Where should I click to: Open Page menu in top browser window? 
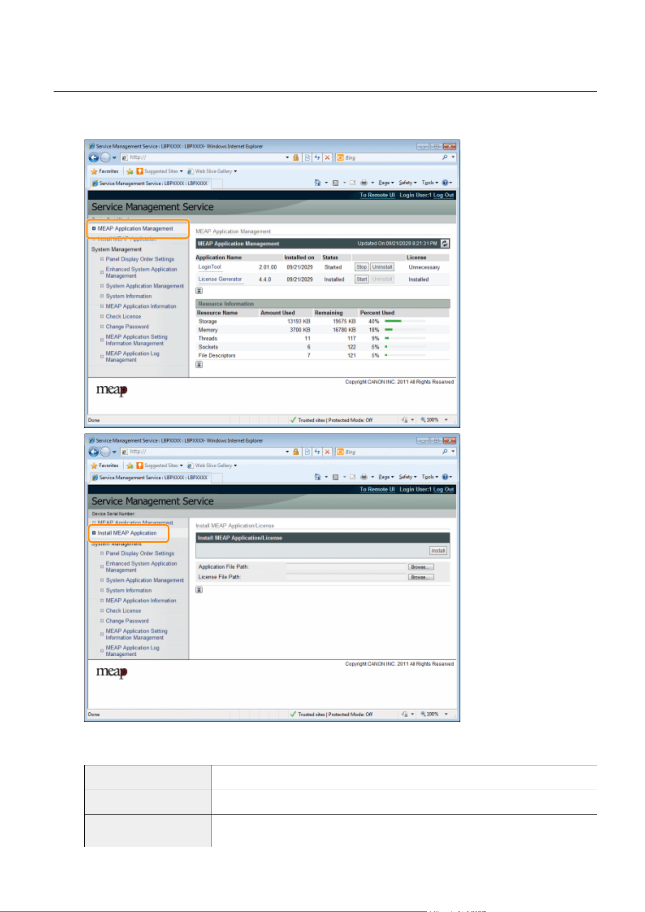(x=386, y=183)
